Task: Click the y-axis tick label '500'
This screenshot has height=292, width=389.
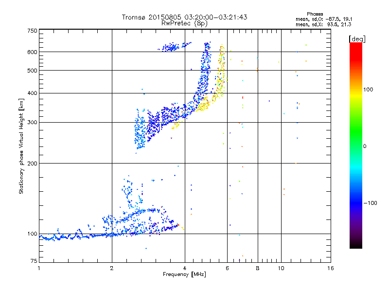Action: coord(32,70)
